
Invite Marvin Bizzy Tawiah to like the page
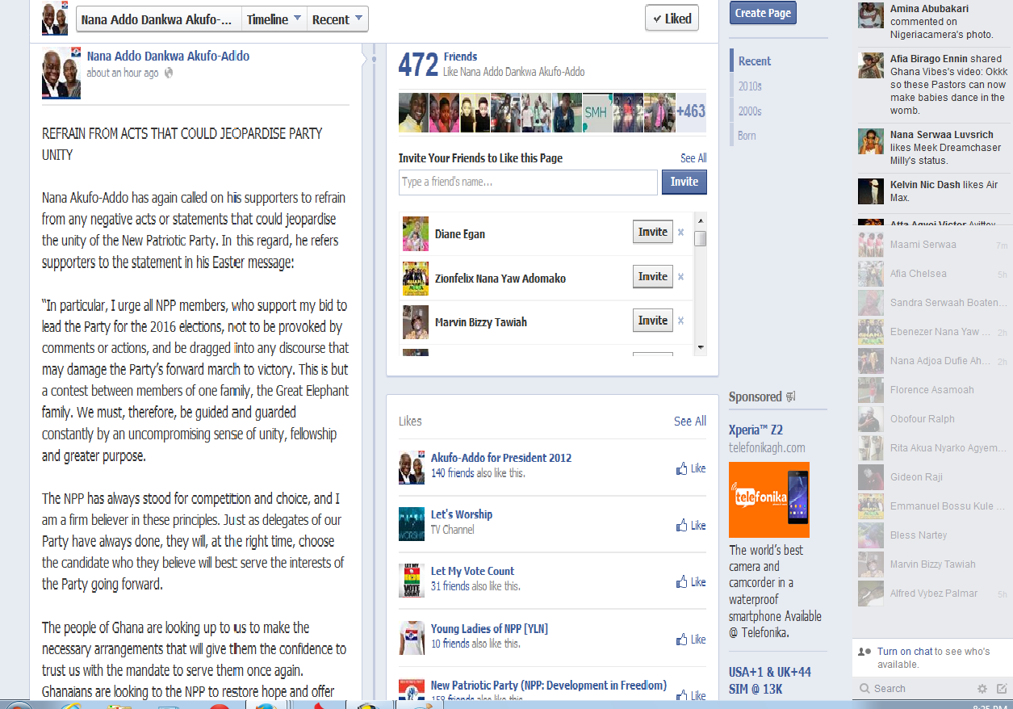point(653,321)
